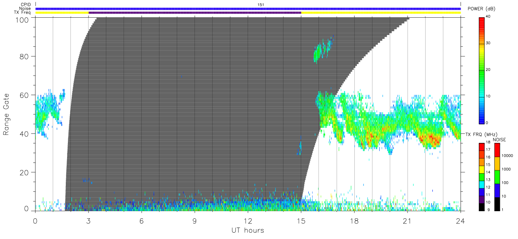Select the purple segment of TX Freq strip
This screenshot has width=518, height=239.
(195, 13)
